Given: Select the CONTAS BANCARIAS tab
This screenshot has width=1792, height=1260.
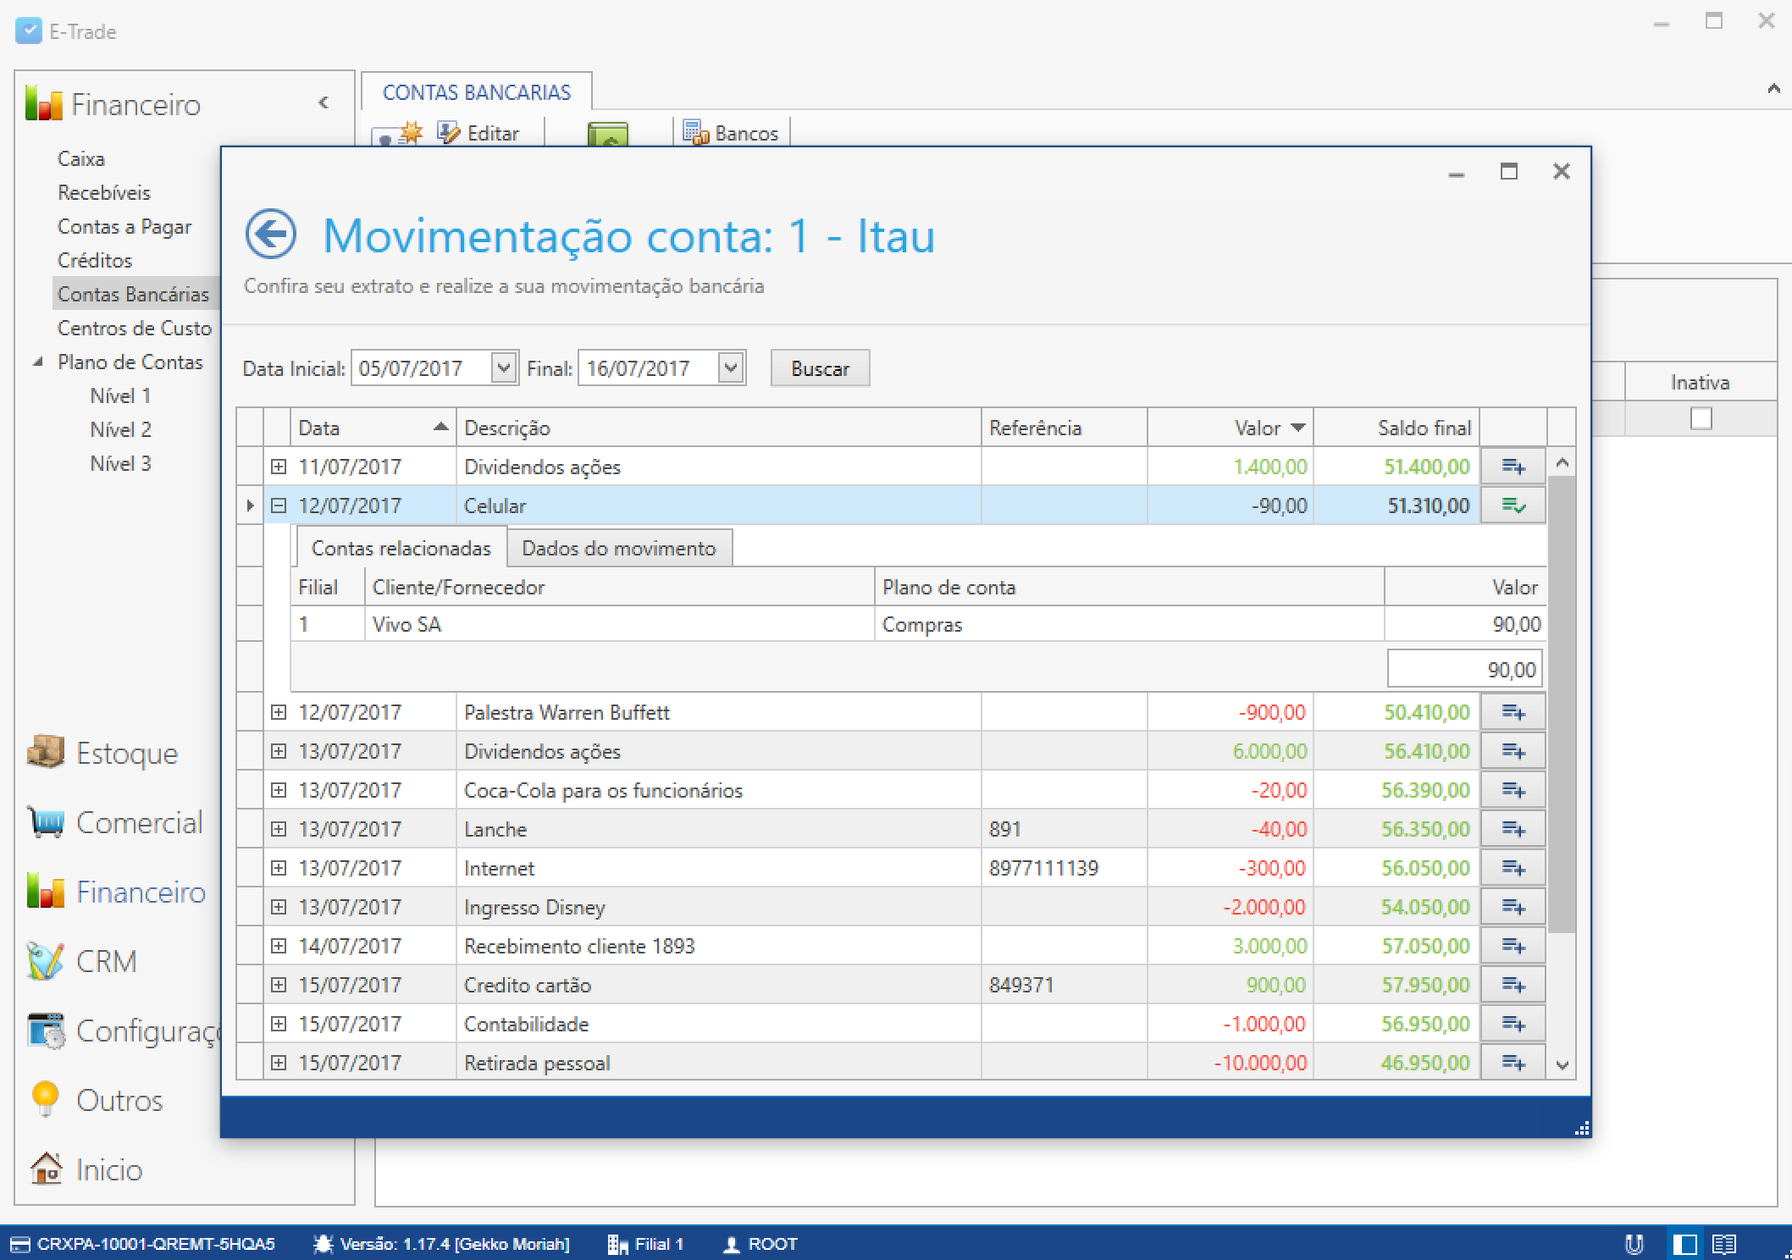Looking at the screenshot, I should 477,92.
